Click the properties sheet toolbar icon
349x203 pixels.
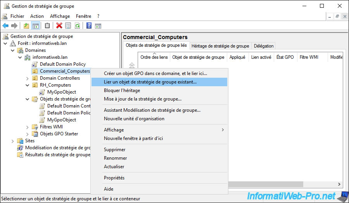68,26
